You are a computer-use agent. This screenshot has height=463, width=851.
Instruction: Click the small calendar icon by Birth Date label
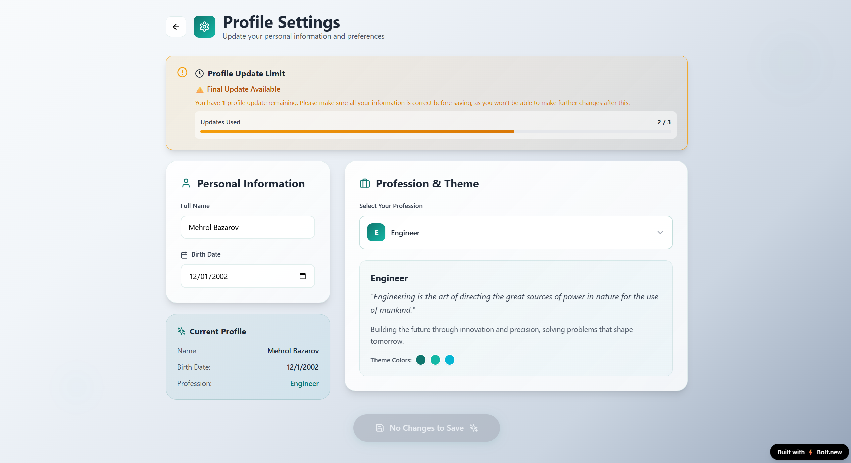pos(184,255)
